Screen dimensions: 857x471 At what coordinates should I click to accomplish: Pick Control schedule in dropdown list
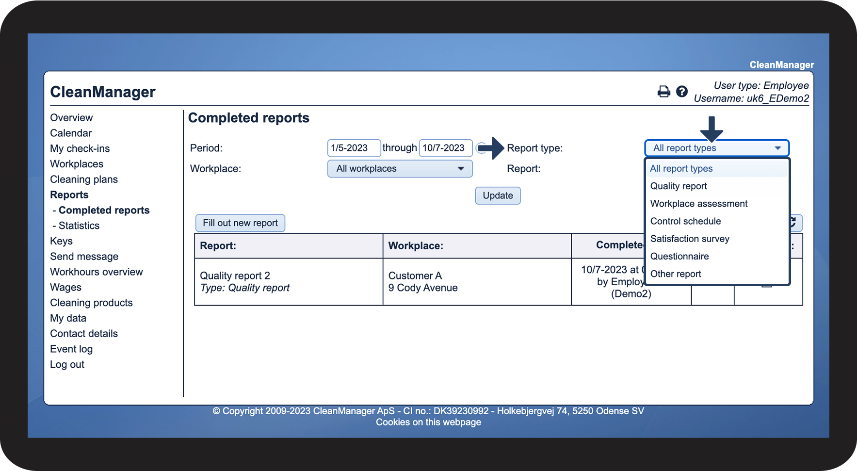[x=685, y=221]
